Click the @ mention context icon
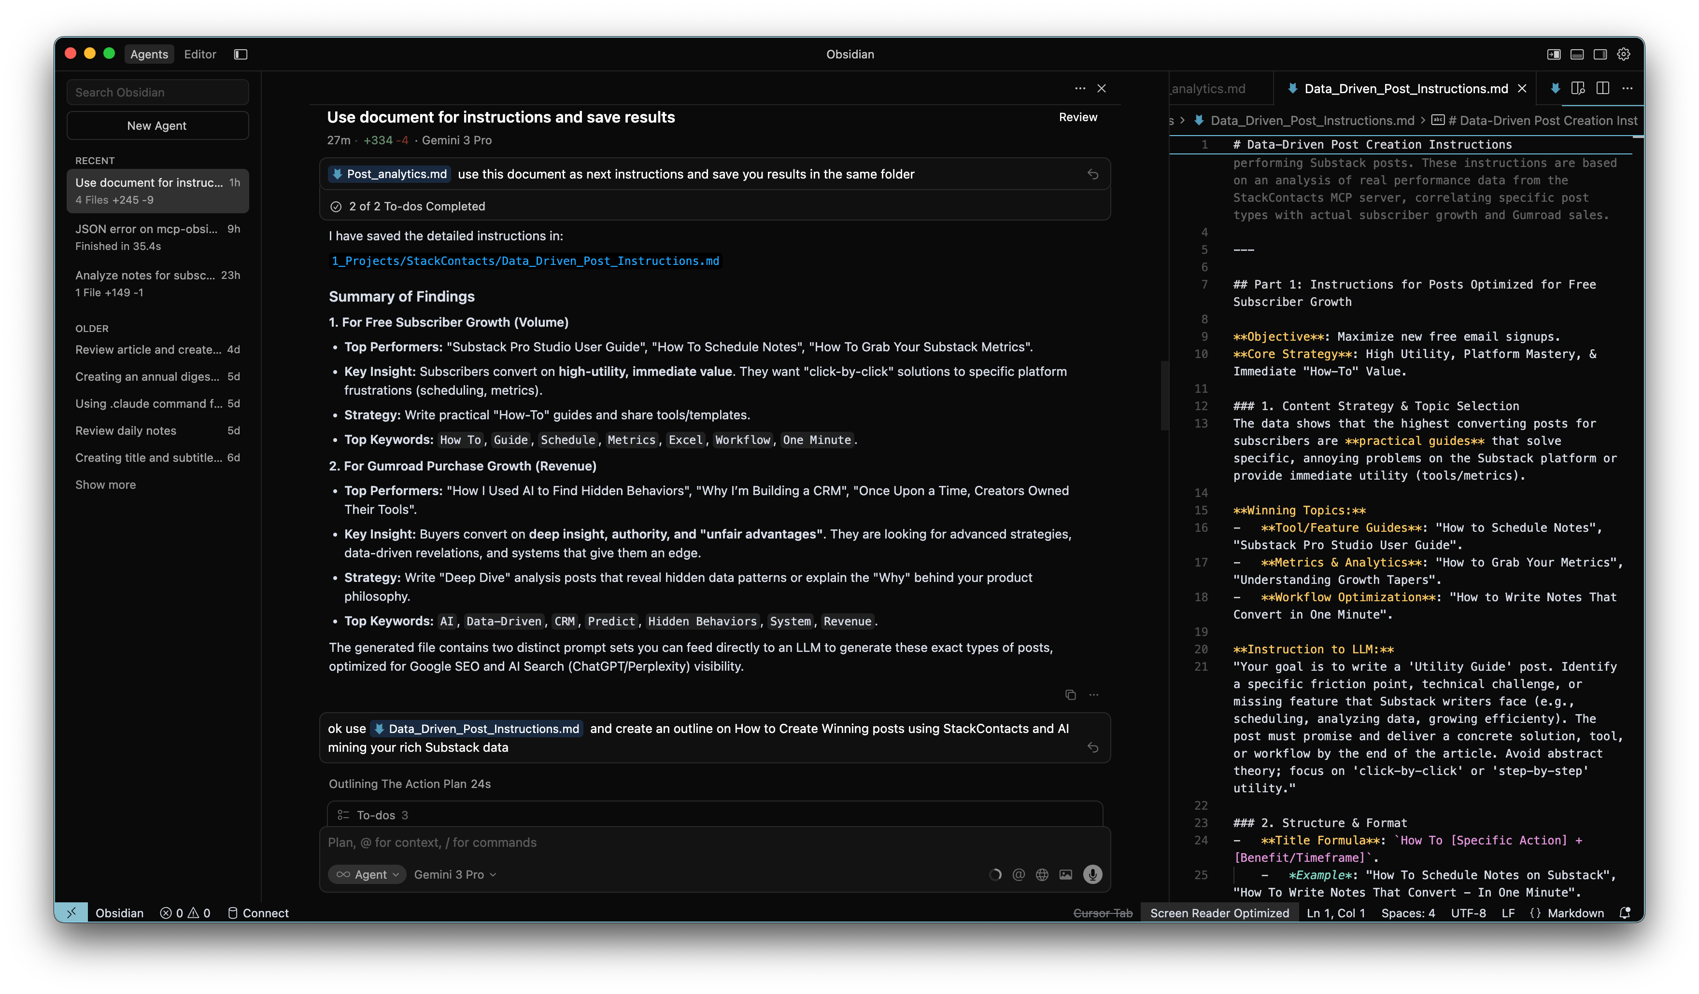 1019,874
